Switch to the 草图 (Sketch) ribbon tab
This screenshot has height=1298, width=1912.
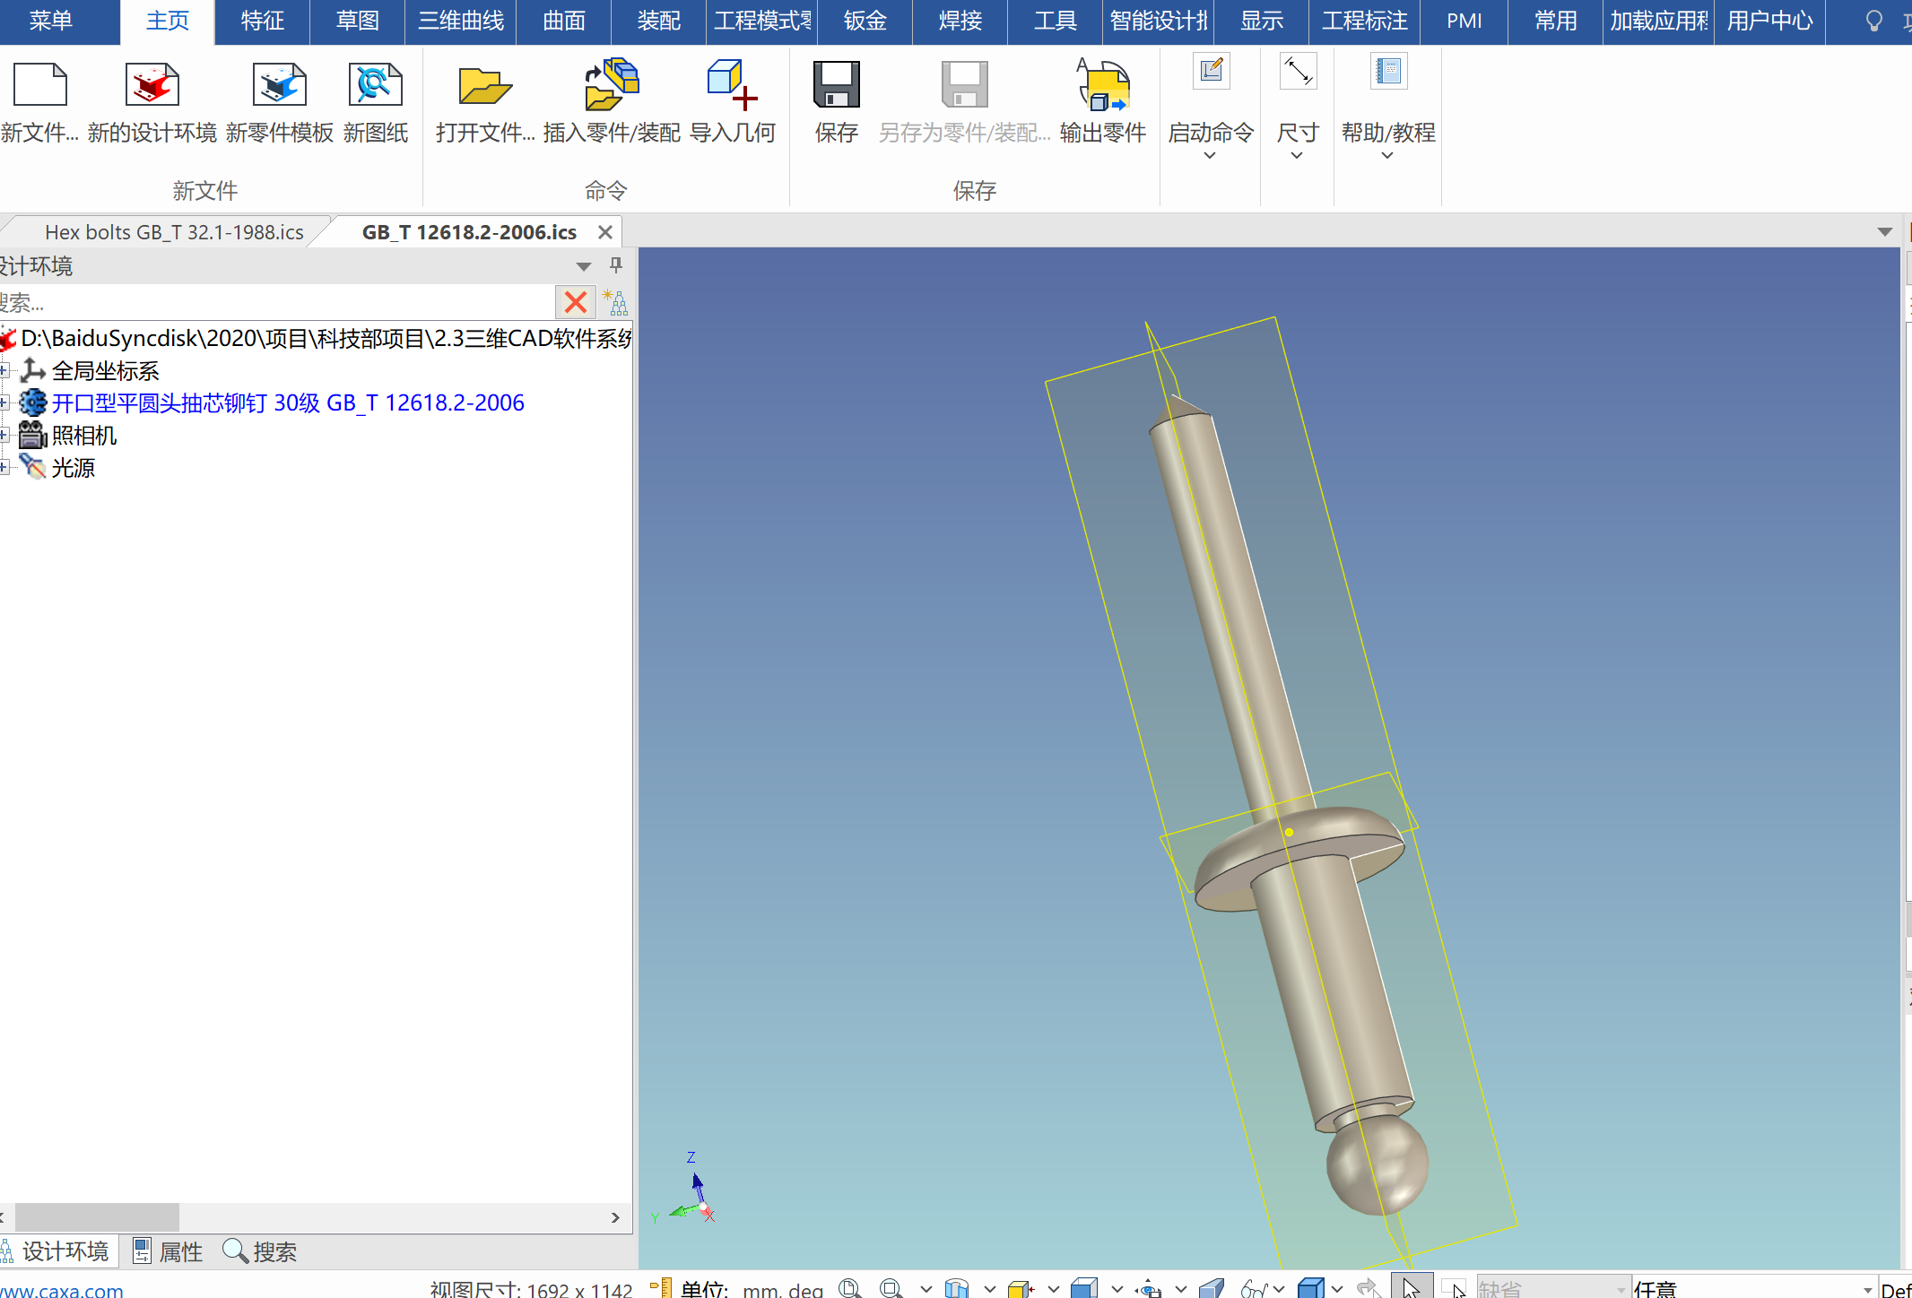(358, 21)
